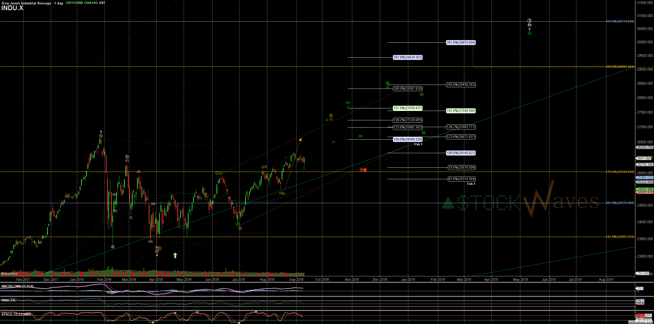This screenshot has height=324, width=654.
Task: Select the 61.8%(25314.584) retracement label
Action: 461,179
